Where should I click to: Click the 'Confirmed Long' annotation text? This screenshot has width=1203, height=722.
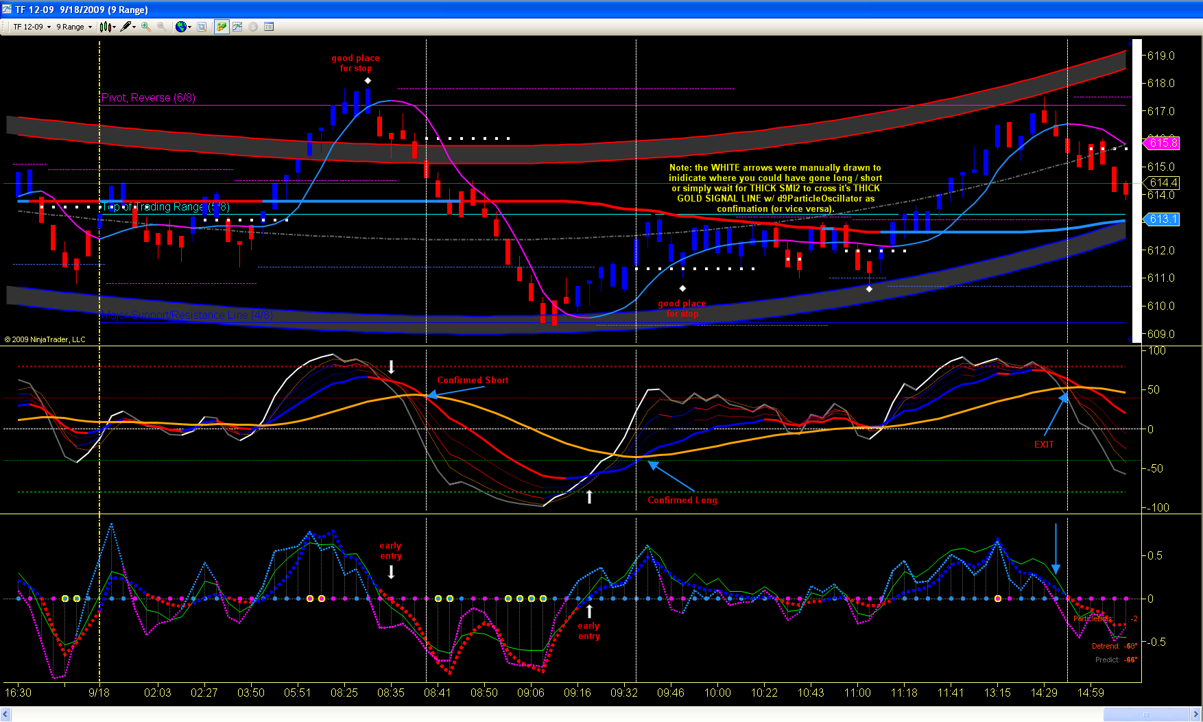point(682,501)
